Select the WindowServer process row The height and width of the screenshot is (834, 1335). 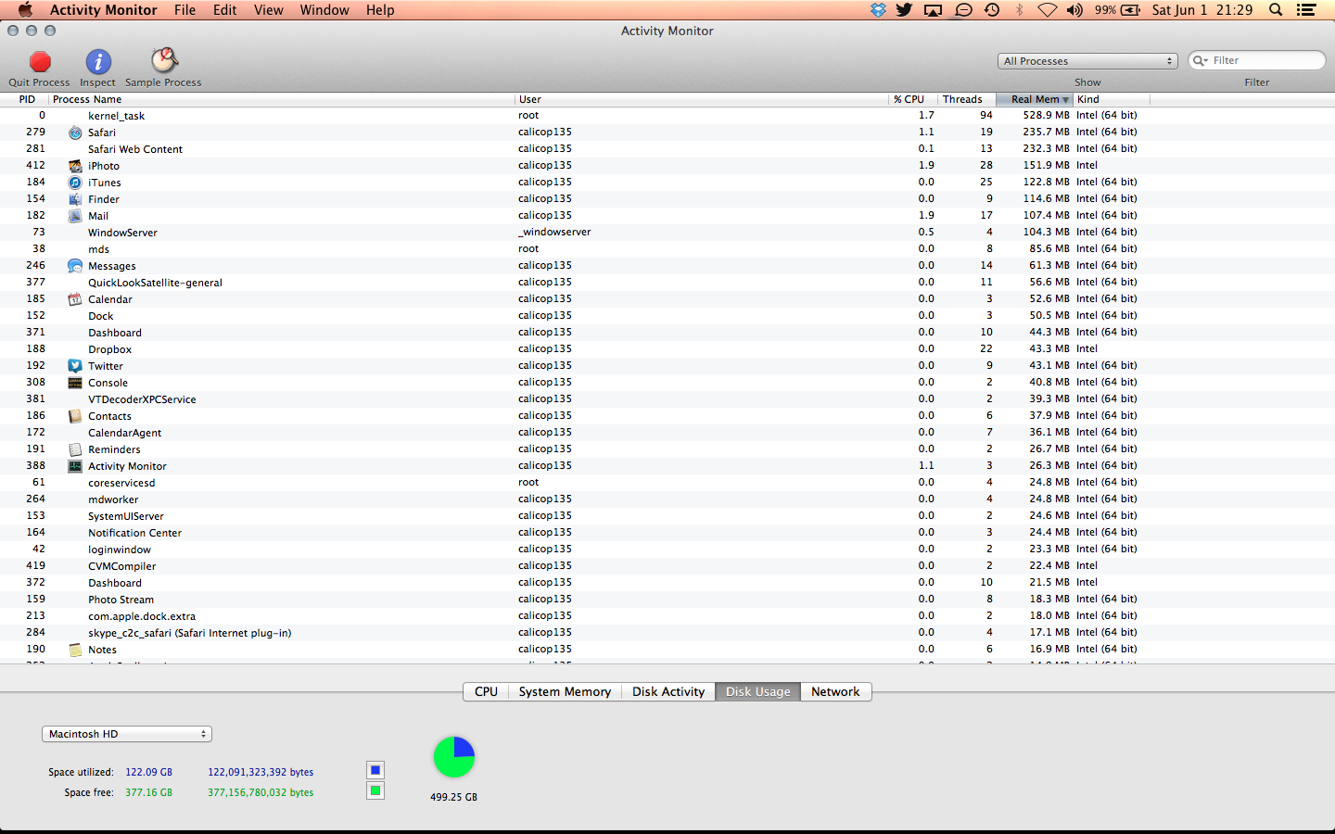point(667,233)
